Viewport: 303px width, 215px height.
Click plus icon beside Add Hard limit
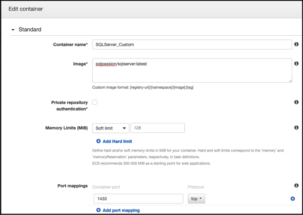coord(98,141)
